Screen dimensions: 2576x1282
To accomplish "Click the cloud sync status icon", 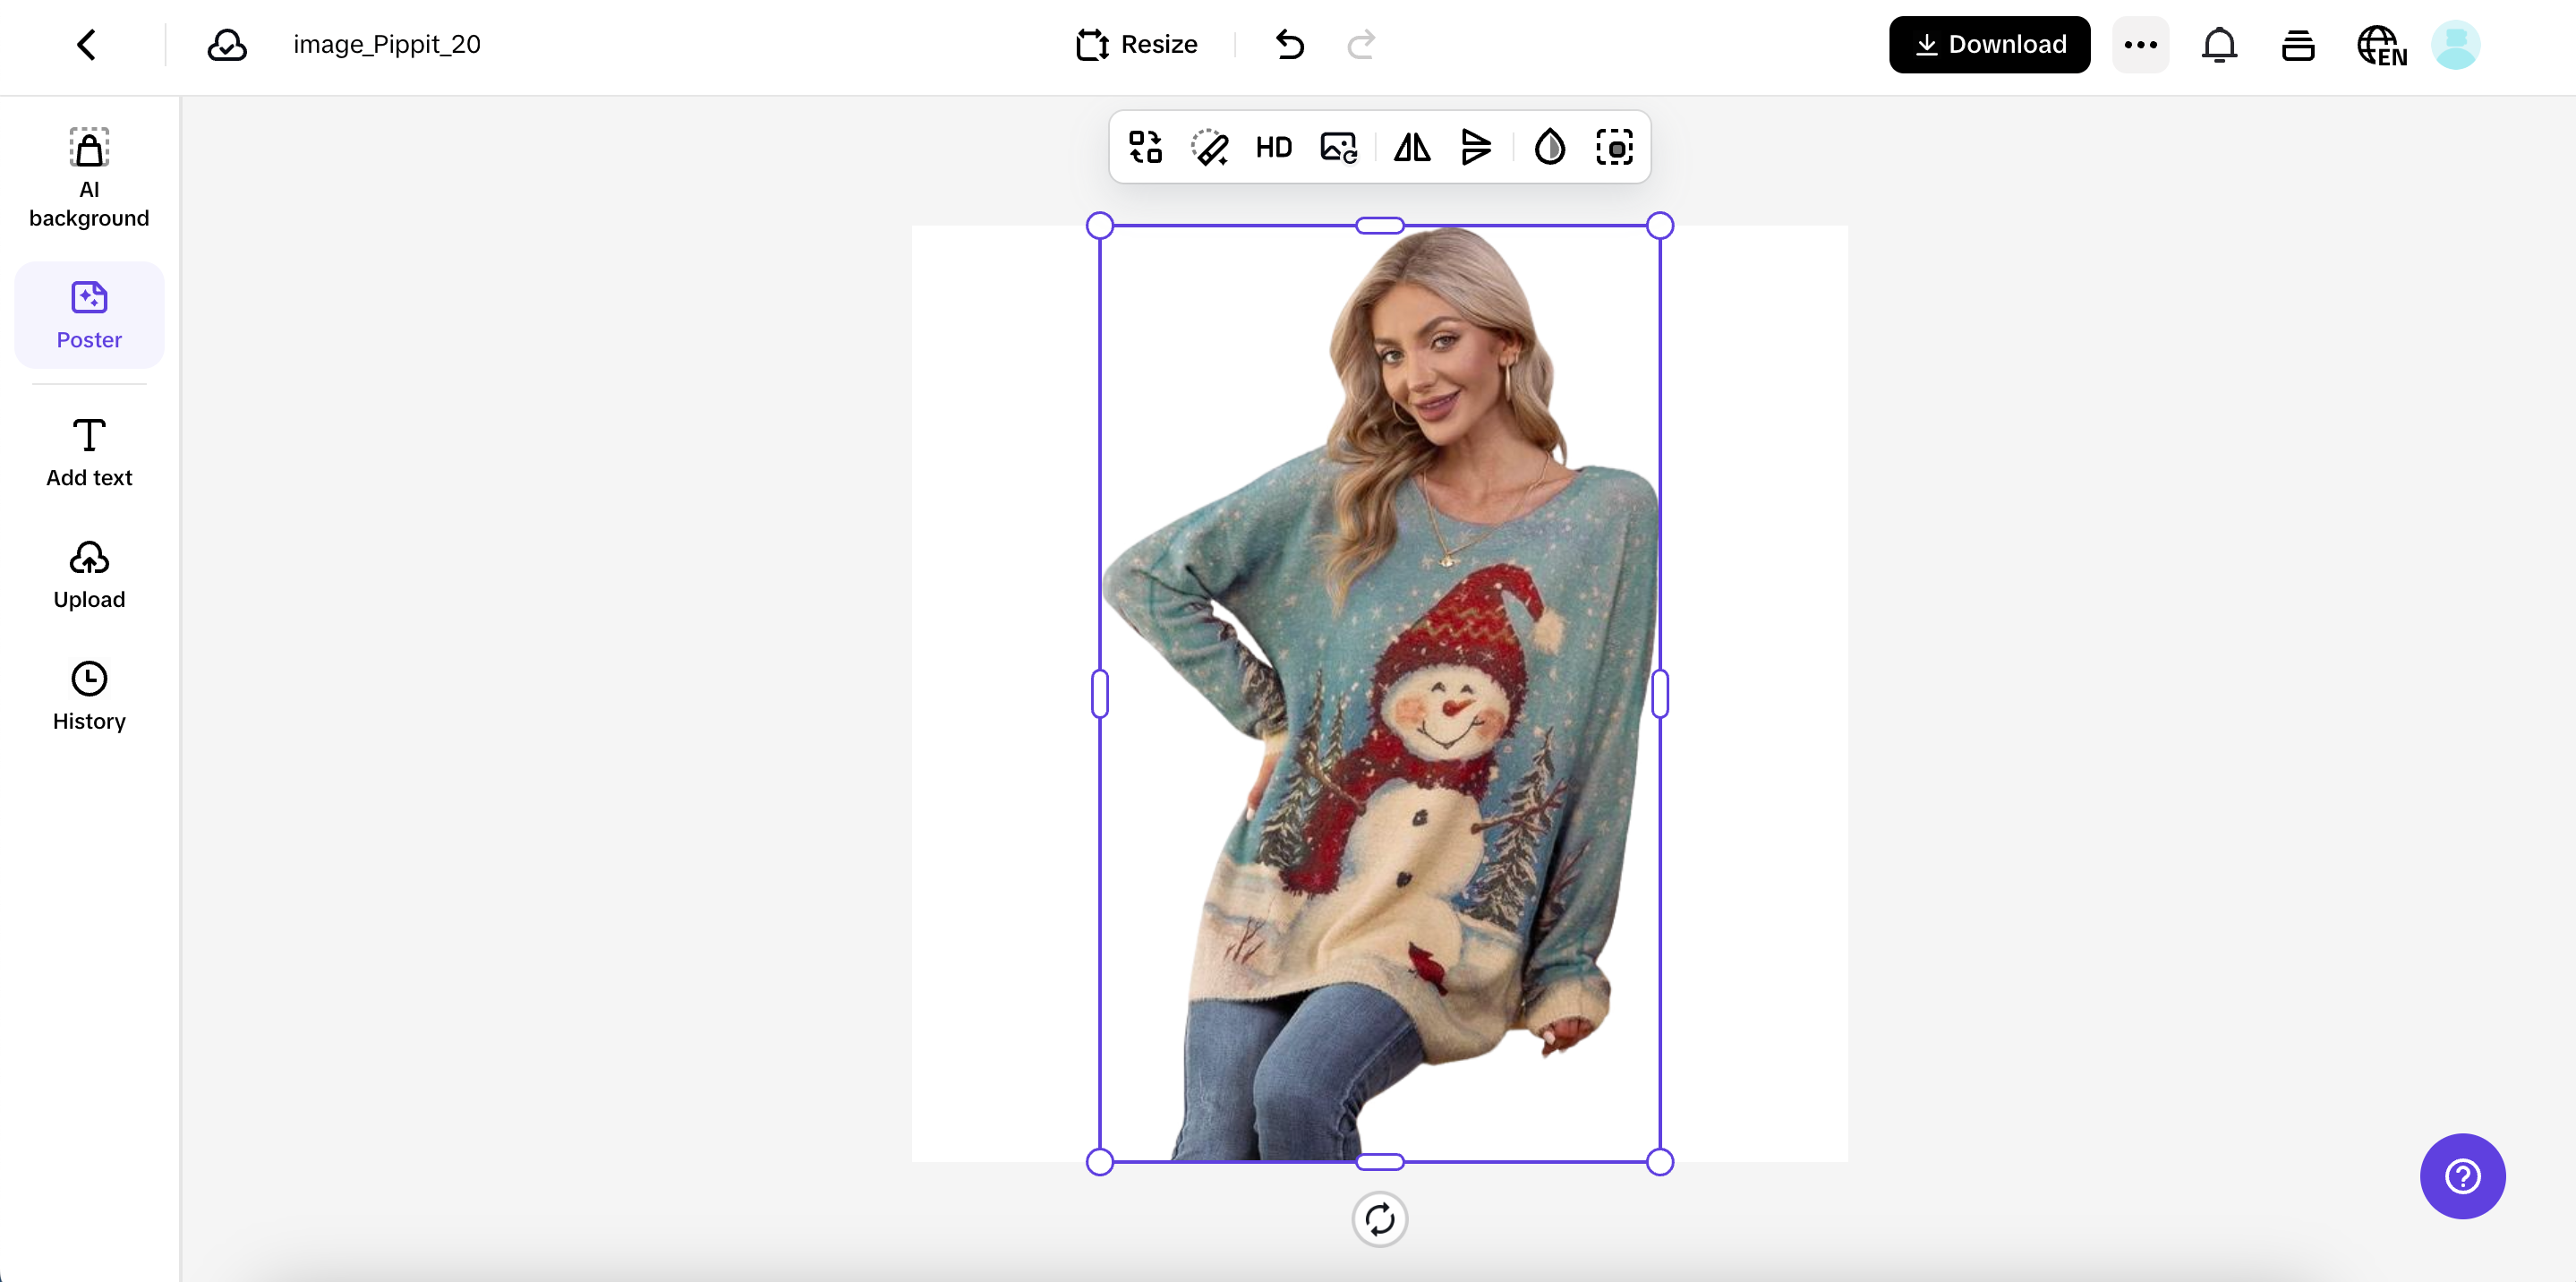I will pyautogui.click(x=226, y=44).
